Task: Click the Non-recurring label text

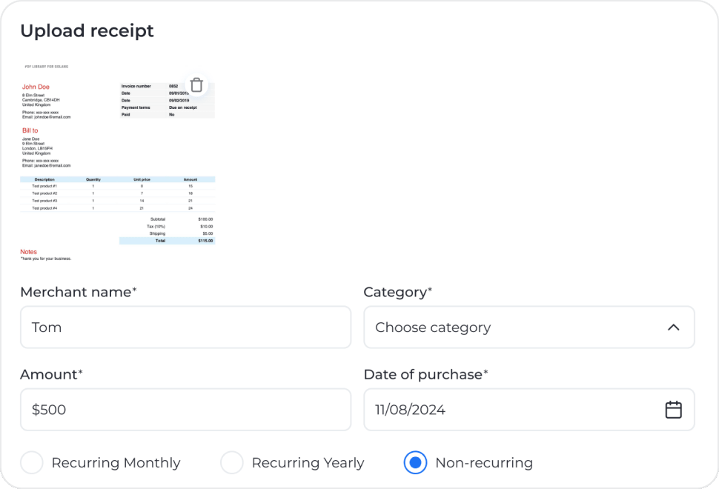Action: click(x=484, y=463)
